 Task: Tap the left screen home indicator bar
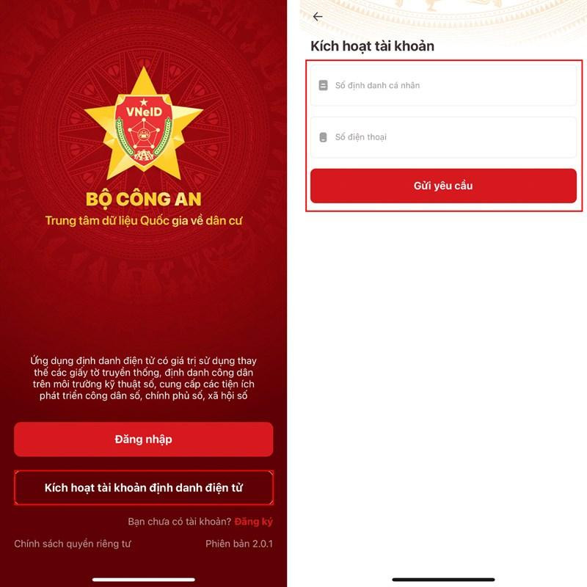tap(144, 580)
